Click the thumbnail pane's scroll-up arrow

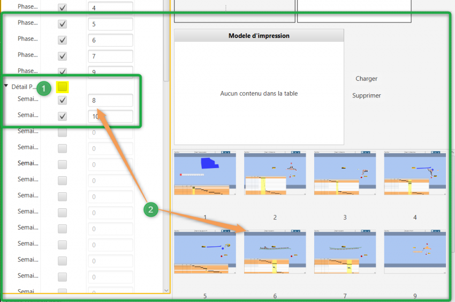click(x=453, y=152)
